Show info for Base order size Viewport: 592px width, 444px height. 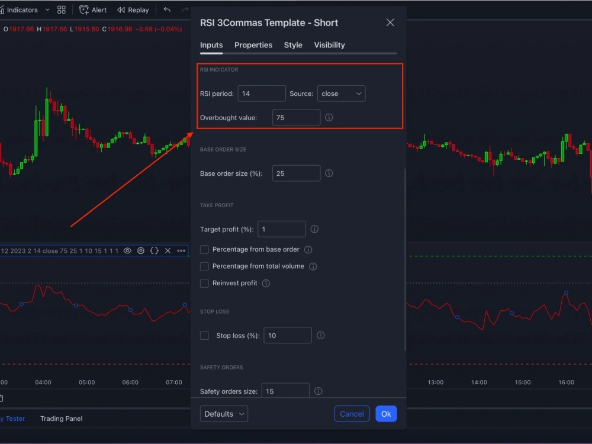click(x=329, y=173)
